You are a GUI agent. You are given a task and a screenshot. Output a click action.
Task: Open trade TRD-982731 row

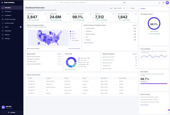point(82,81)
